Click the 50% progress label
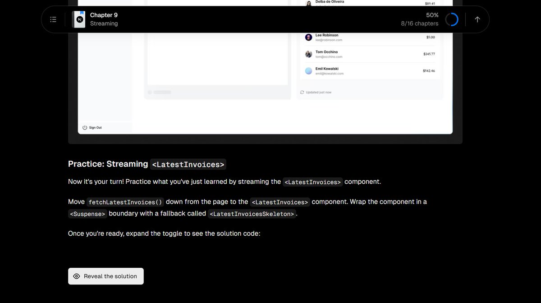This screenshot has width=541, height=303. [432, 15]
